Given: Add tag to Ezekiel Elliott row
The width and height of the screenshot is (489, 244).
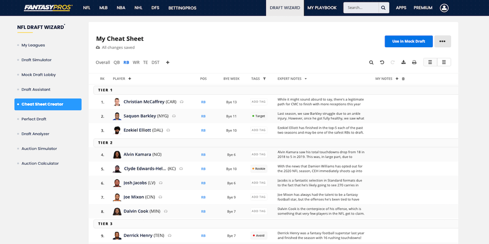Looking at the screenshot, I should [259, 130].
